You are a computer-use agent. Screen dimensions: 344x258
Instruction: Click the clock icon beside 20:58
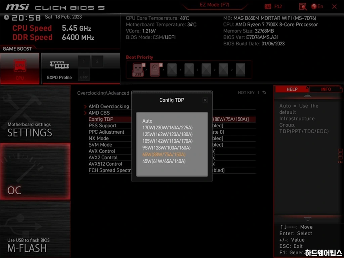[x=7, y=17]
